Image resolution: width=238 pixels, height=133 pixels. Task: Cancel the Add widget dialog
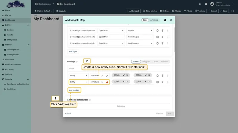point(68,114)
